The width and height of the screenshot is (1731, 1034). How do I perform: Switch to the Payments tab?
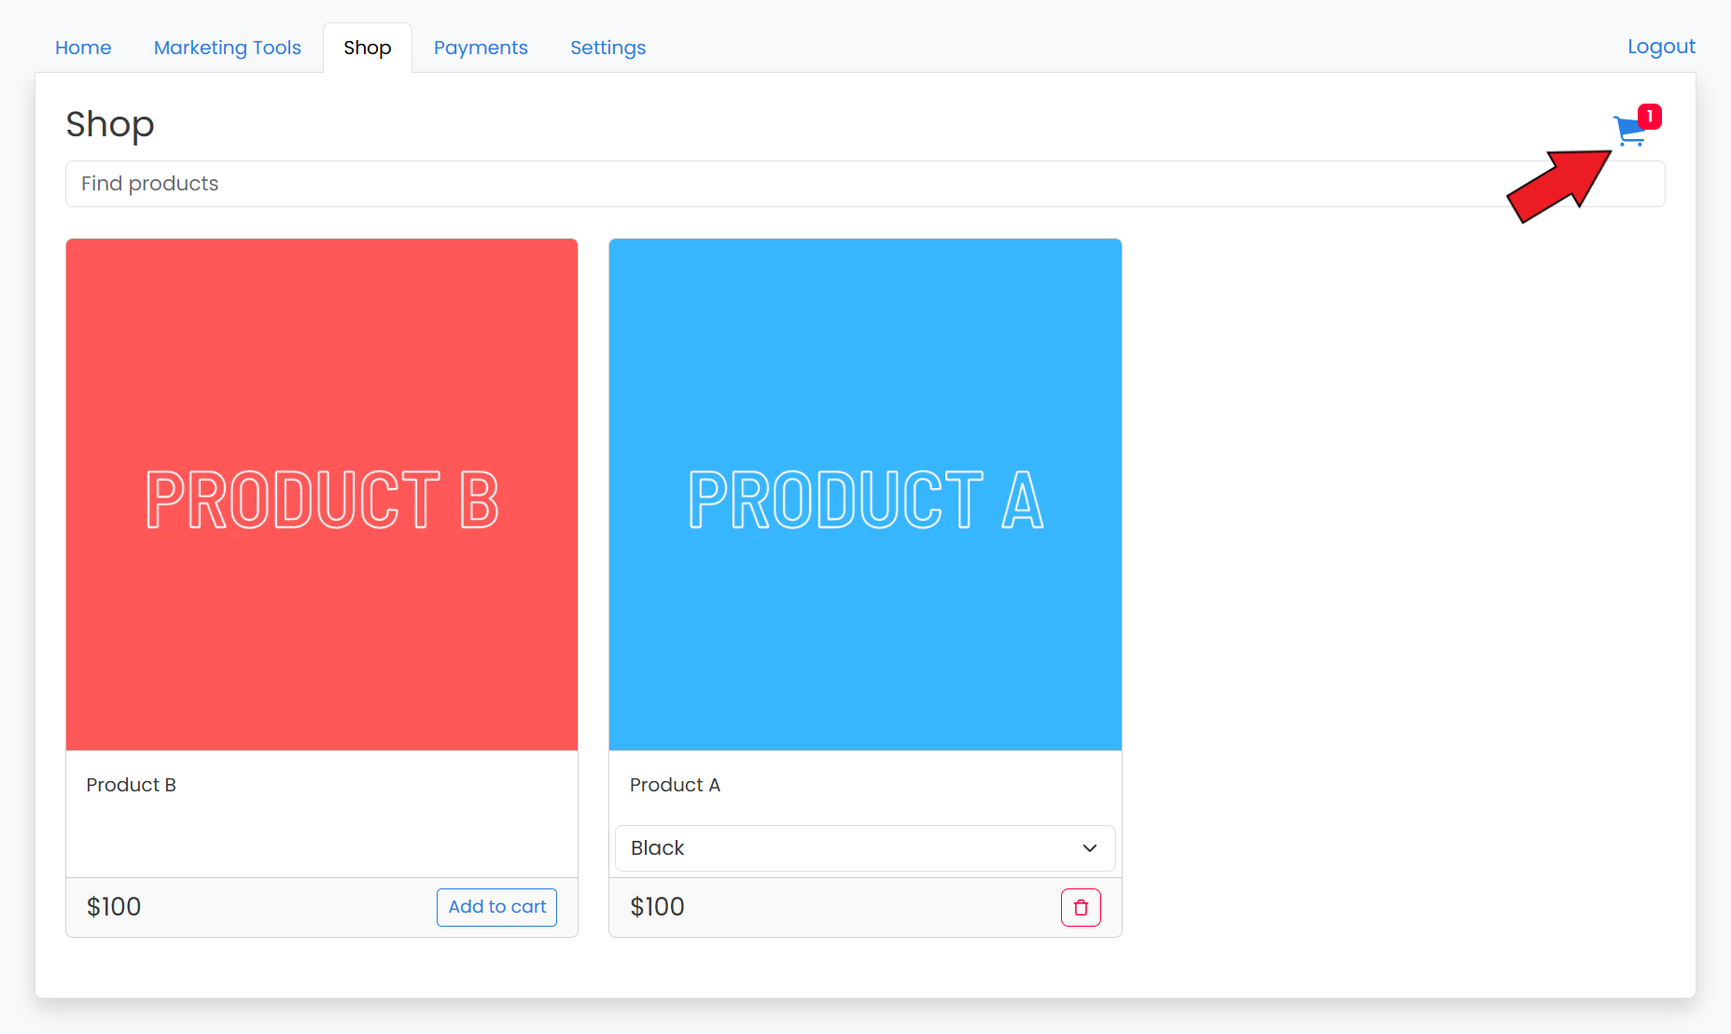click(x=481, y=48)
